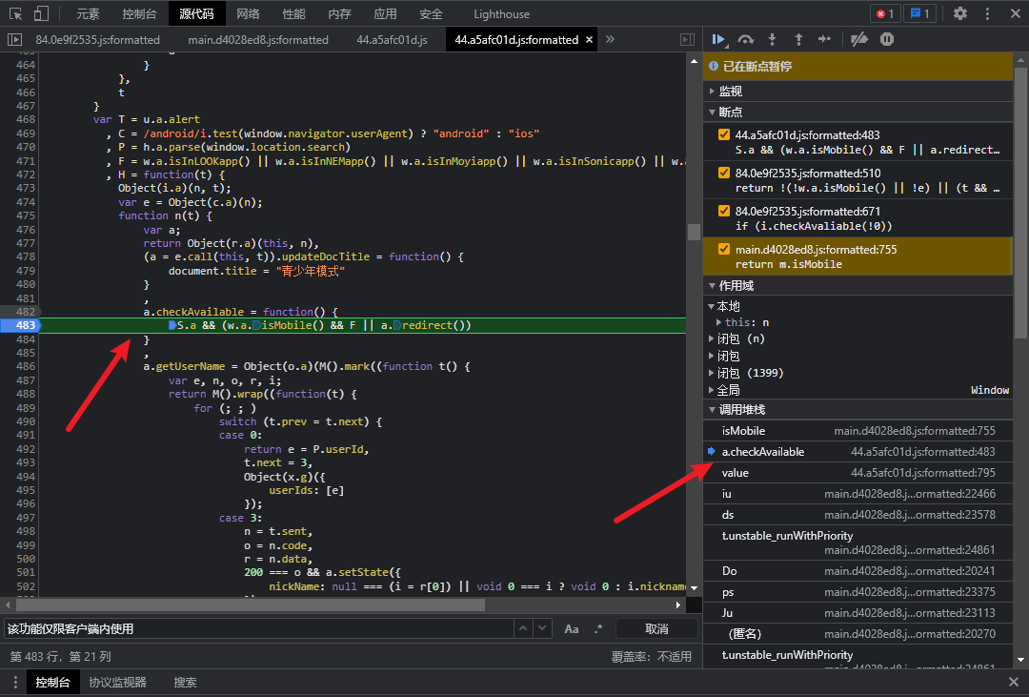Click the debugger sidebar vertical scrollbar thumb
This screenshot has height=697, width=1029.
pos(1020,204)
